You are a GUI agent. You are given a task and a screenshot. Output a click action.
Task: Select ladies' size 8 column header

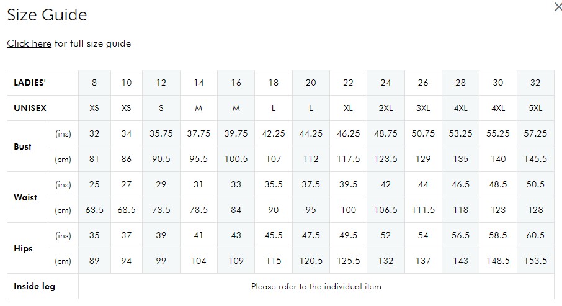[94, 83]
